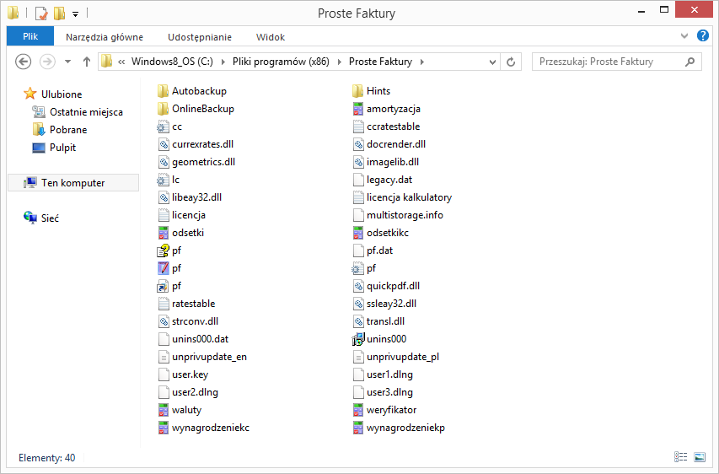Select unprivupdate_en file
719x474 pixels.
202,357
